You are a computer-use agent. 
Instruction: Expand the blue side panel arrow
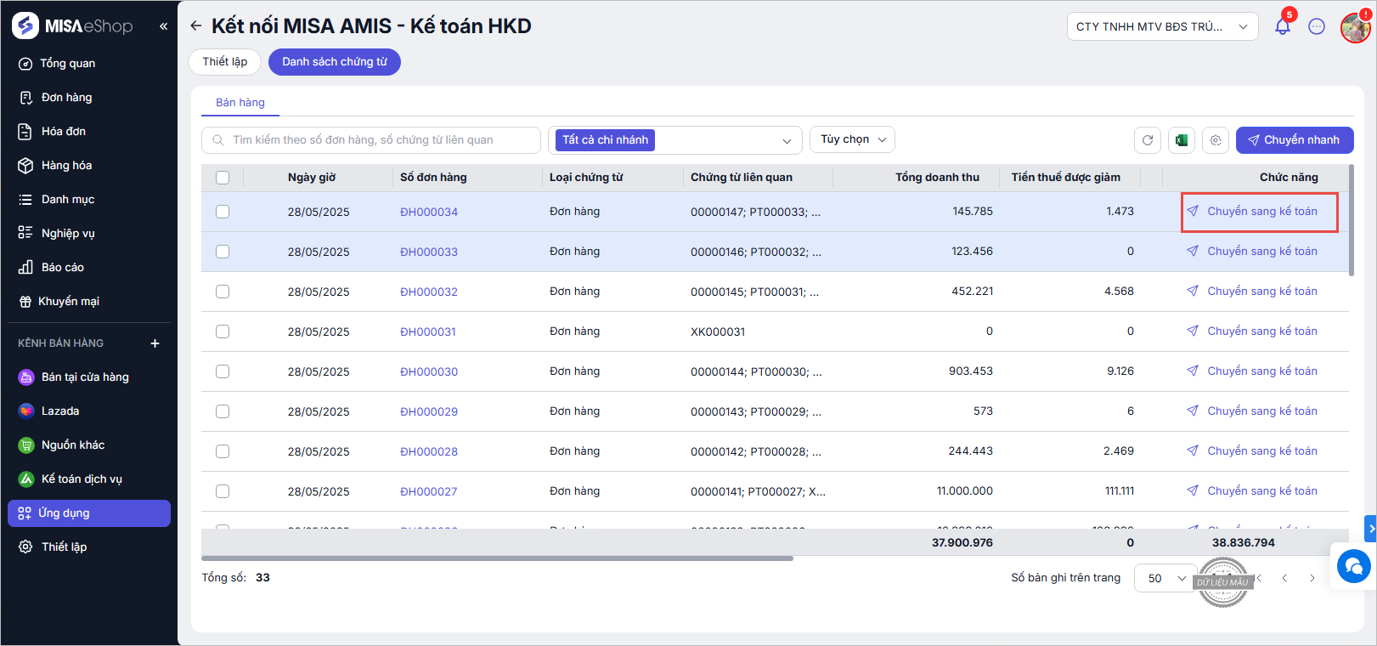pos(1370,529)
